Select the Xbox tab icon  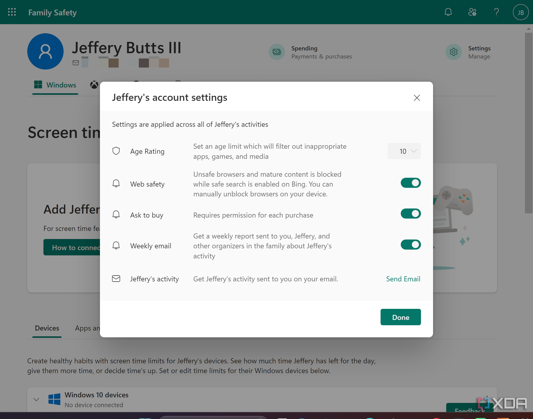pos(94,85)
